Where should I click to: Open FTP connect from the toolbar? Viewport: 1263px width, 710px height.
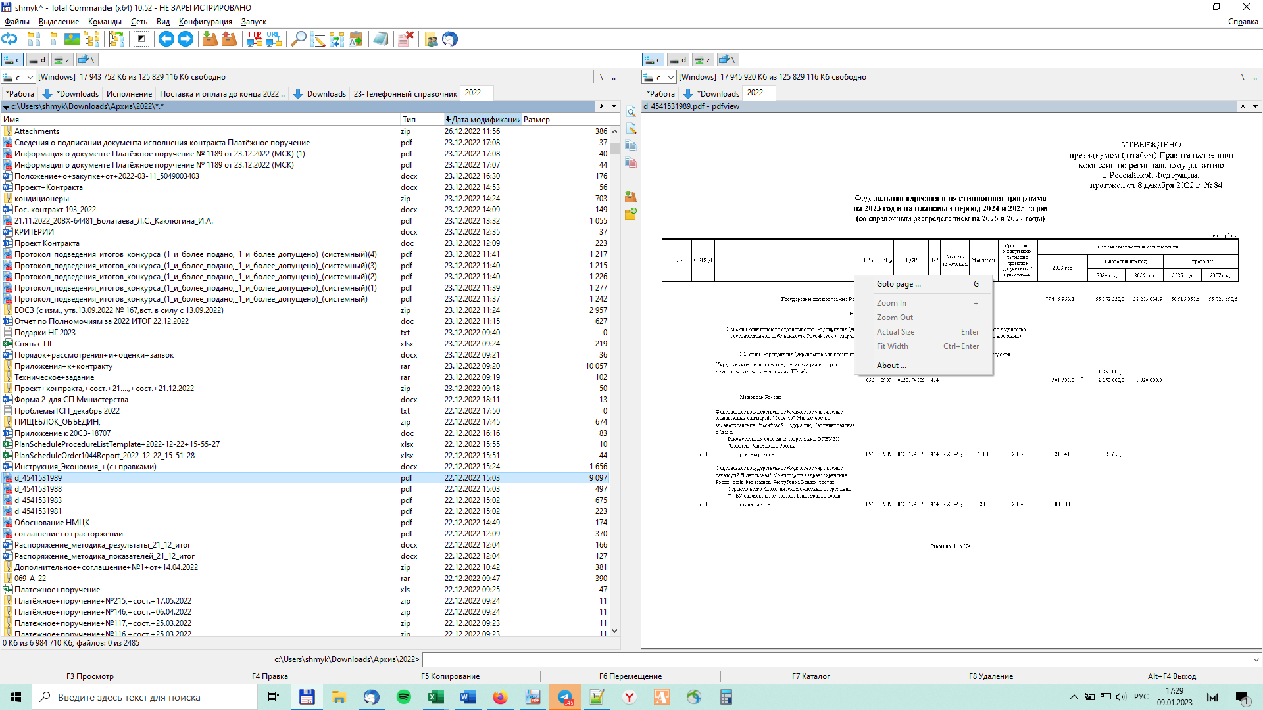254,39
